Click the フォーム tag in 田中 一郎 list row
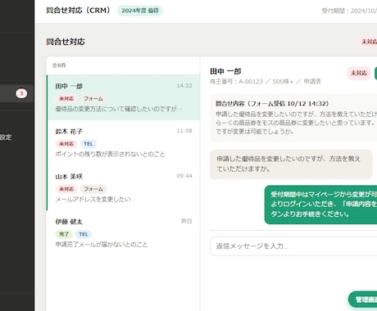This screenshot has width=377, height=311. tap(93, 98)
